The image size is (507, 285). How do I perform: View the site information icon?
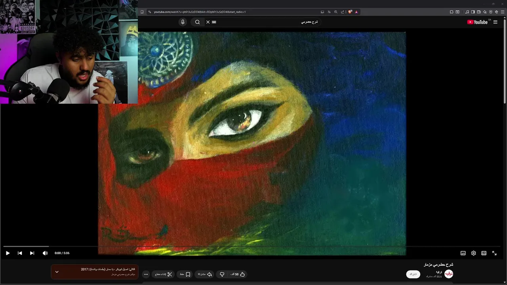pos(149,12)
